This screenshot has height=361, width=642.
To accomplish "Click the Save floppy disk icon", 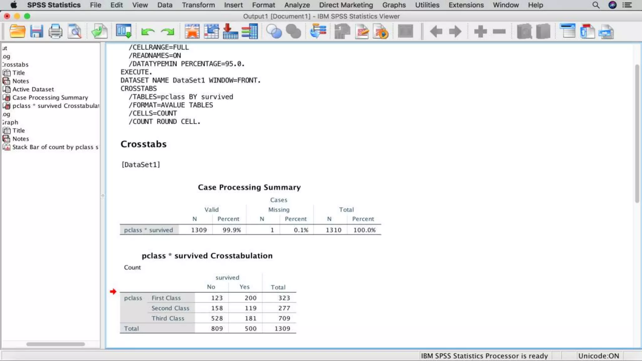I will (x=36, y=31).
